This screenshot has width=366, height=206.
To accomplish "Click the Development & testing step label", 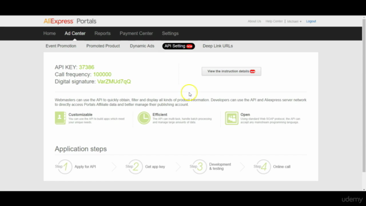I will [220, 167].
